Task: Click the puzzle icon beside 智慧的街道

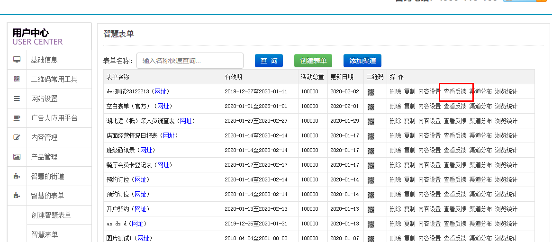Action: (x=17, y=176)
